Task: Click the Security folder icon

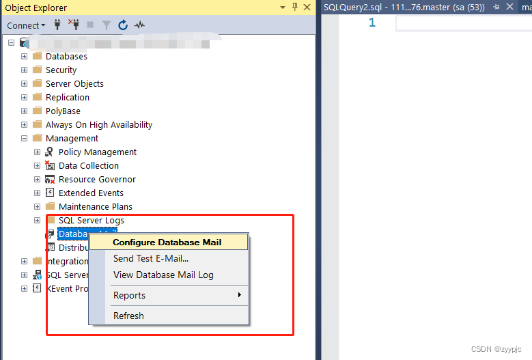Action: (x=37, y=70)
